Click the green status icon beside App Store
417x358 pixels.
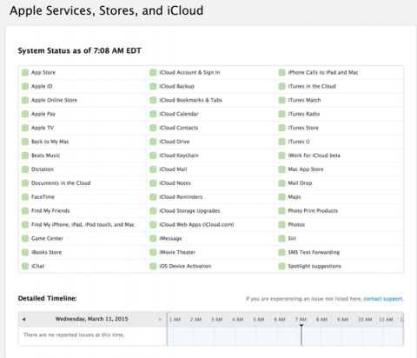click(x=25, y=72)
